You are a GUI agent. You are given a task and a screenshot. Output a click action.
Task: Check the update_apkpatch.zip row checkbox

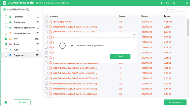(46, 22)
